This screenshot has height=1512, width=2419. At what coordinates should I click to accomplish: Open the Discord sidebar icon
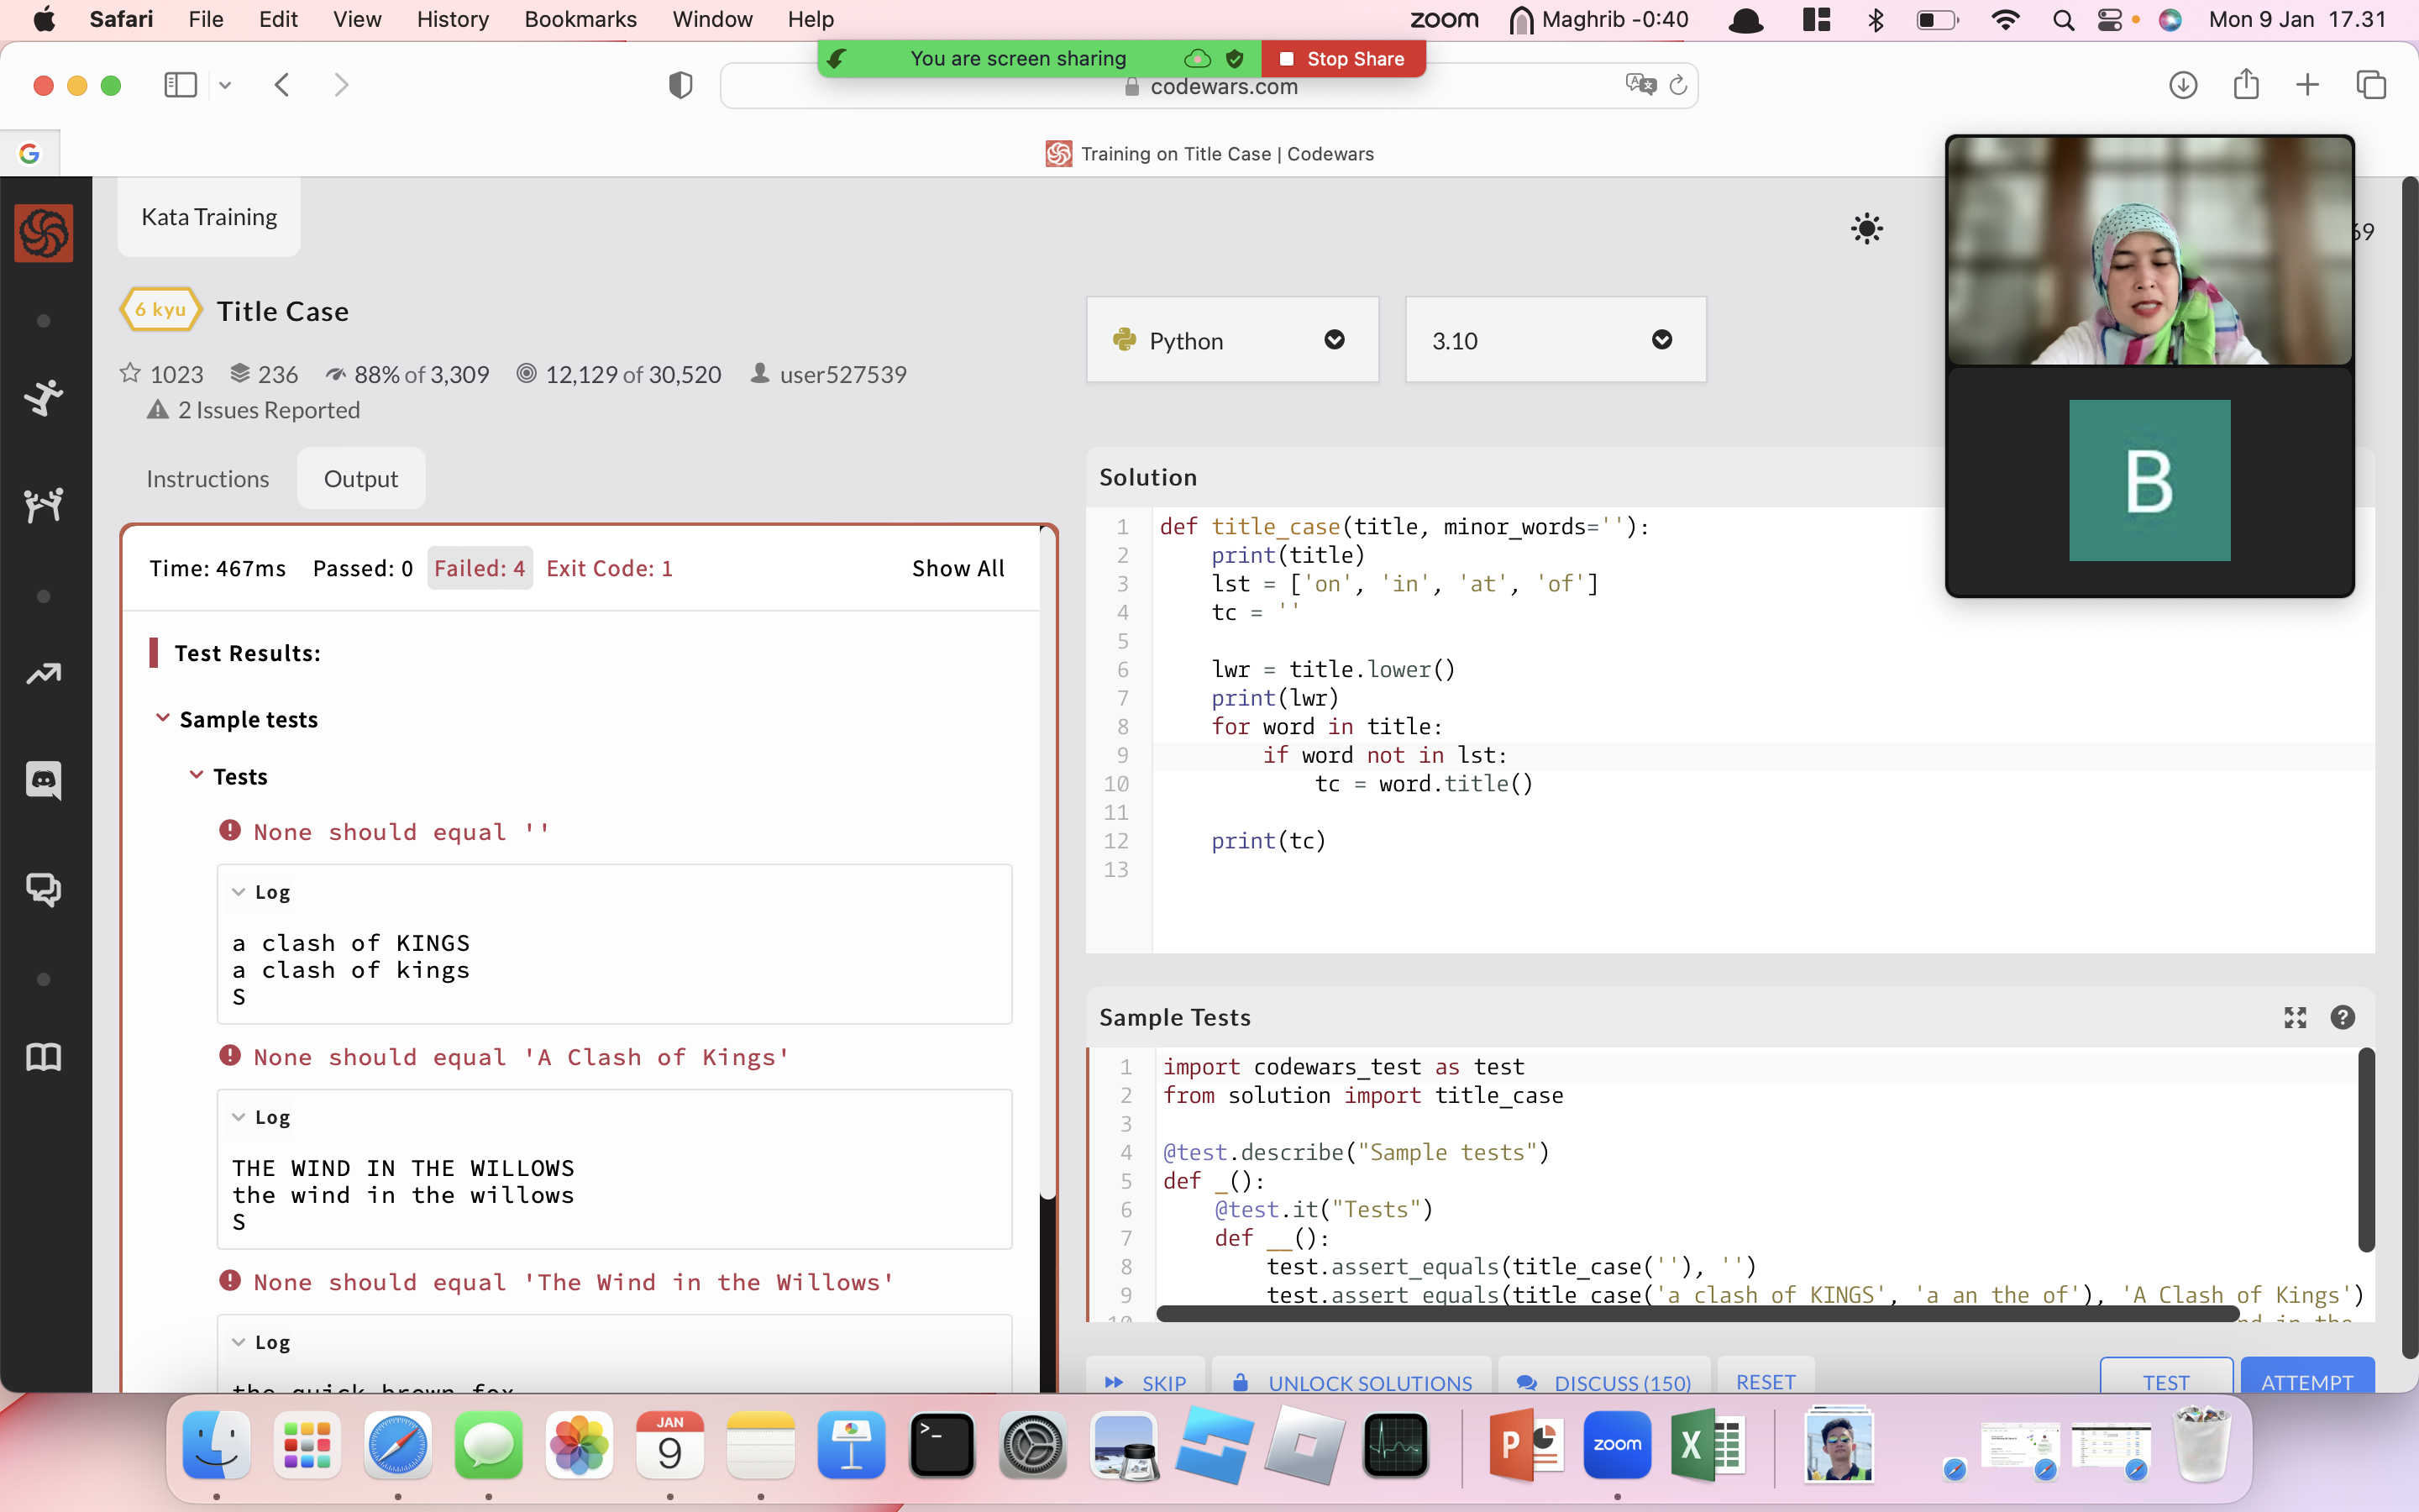pos(43,780)
